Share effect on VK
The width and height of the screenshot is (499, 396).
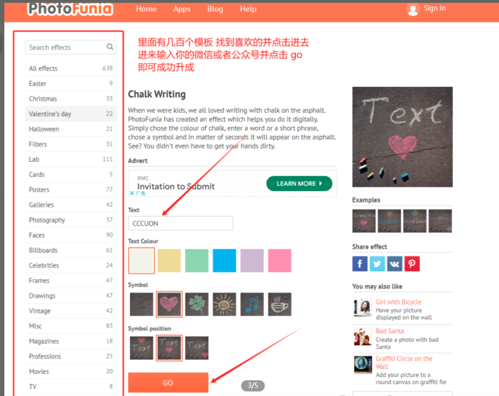[395, 264]
